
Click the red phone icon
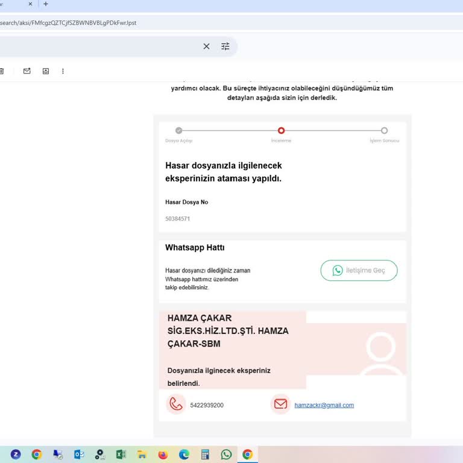(x=175, y=405)
